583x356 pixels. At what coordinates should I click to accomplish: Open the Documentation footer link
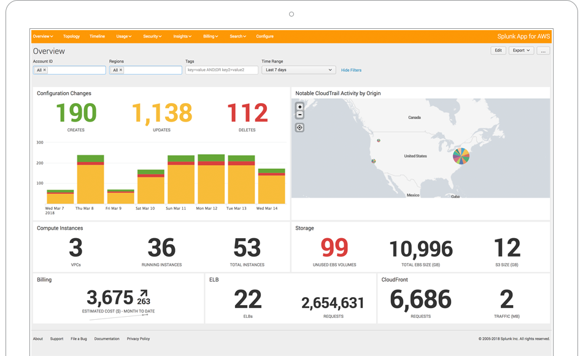tap(107, 339)
